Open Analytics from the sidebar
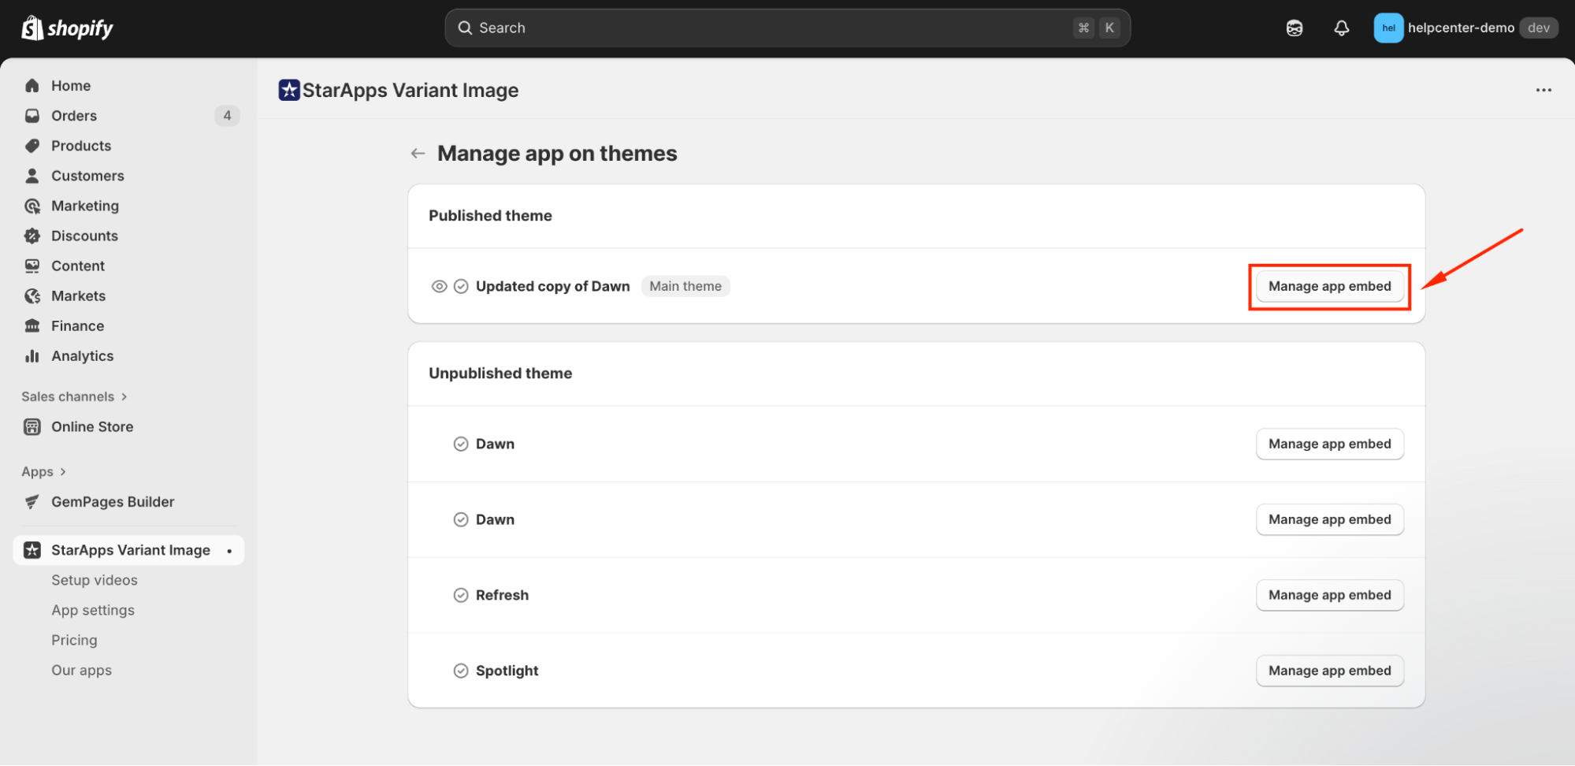The width and height of the screenshot is (1575, 766). point(82,355)
